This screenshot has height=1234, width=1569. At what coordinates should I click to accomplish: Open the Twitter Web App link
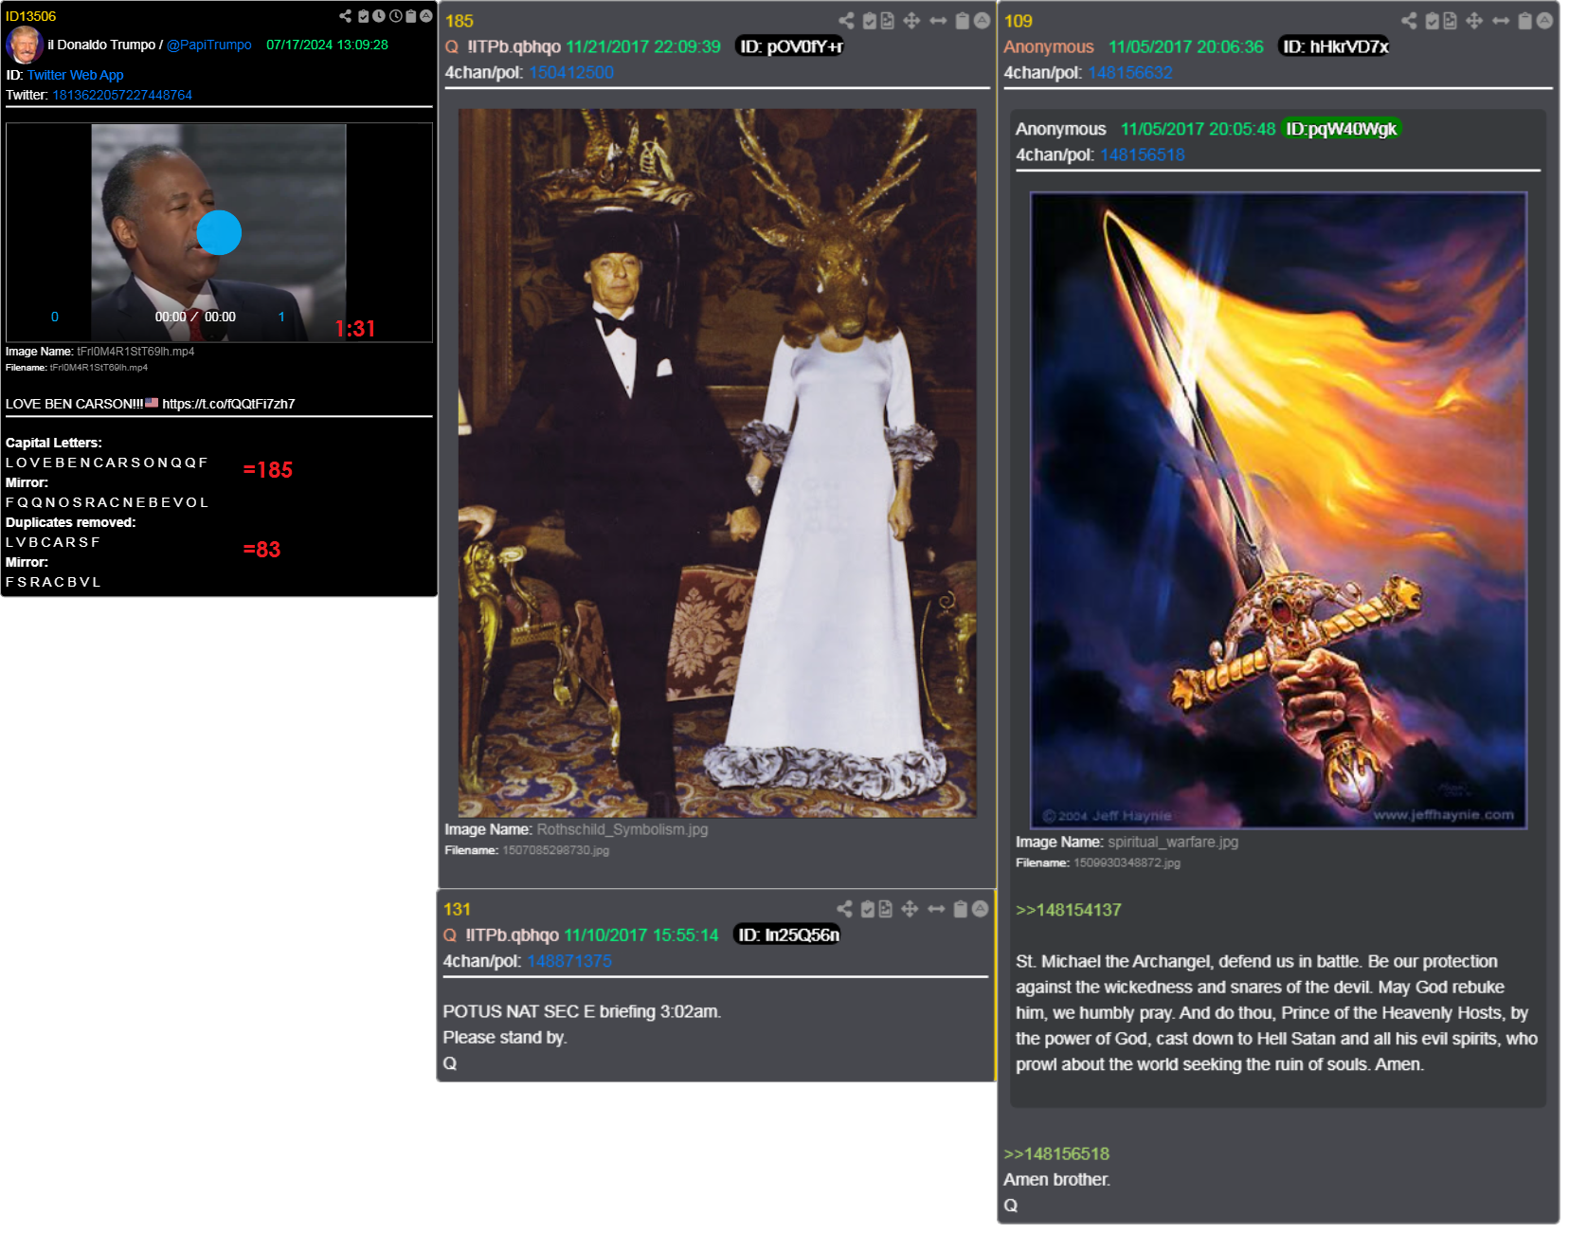[75, 75]
